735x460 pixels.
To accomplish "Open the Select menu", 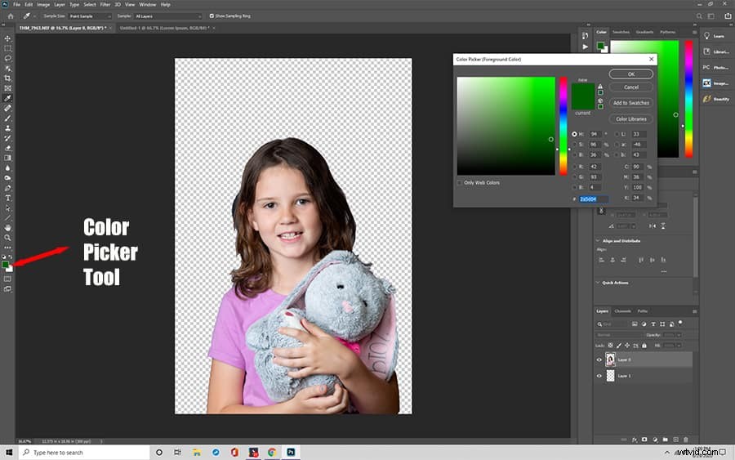I will click(x=90, y=5).
